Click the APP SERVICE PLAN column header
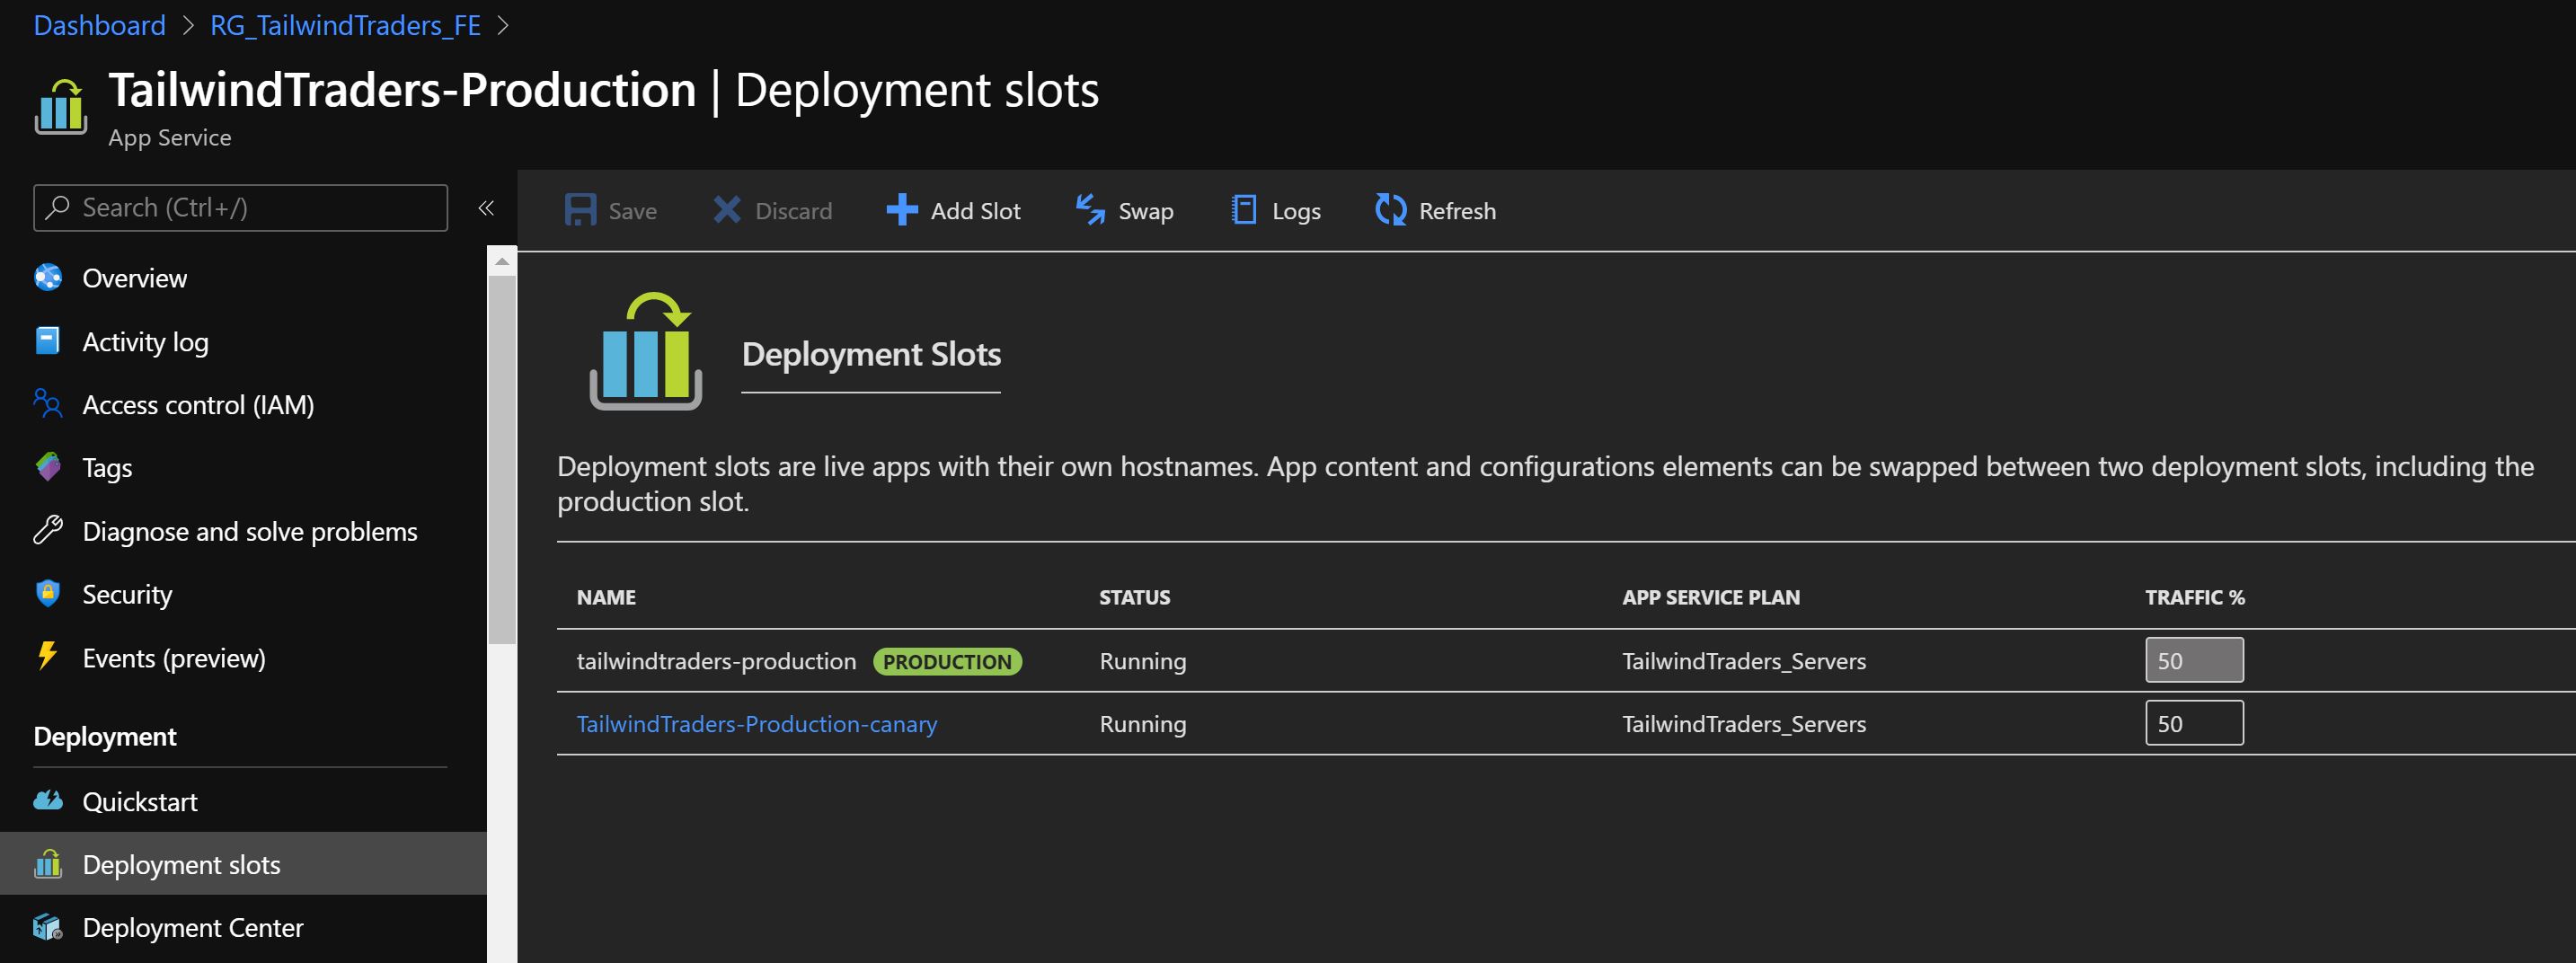 click(1710, 597)
